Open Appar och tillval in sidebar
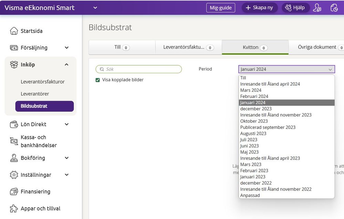 pos(40,208)
